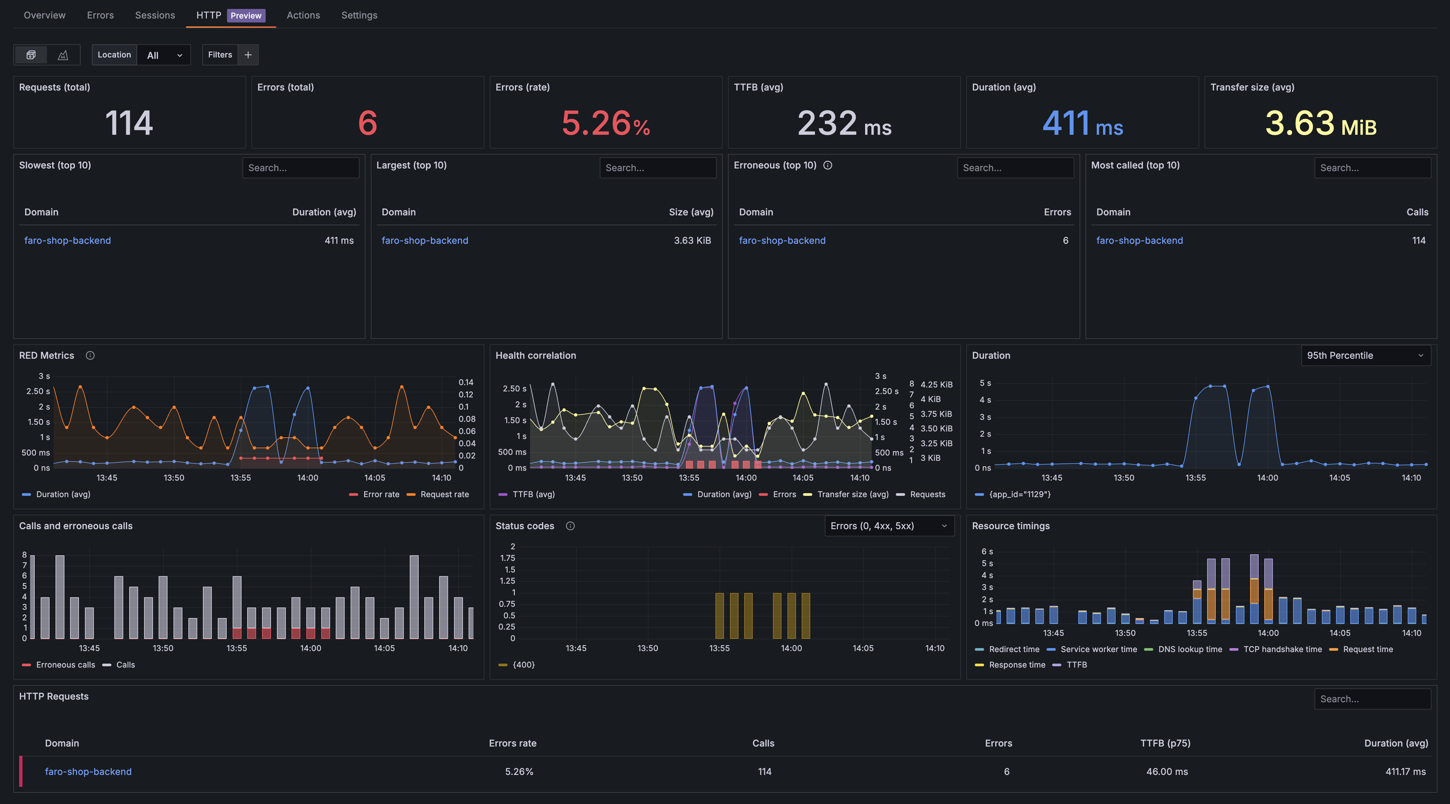This screenshot has width=1450, height=804.
Task: Toggle the Erroneous calls legend series
Action: coord(65,665)
